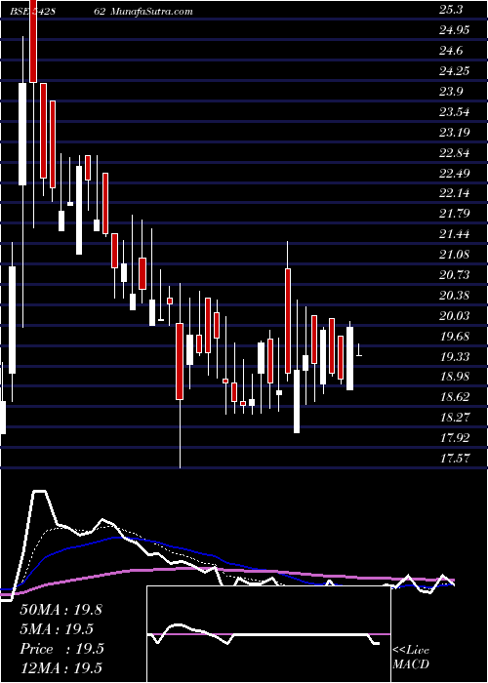Image resolution: width=488 pixels, height=683 pixels.
Task: Click the MACD inset chart panel
Action: (x=268, y=634)
